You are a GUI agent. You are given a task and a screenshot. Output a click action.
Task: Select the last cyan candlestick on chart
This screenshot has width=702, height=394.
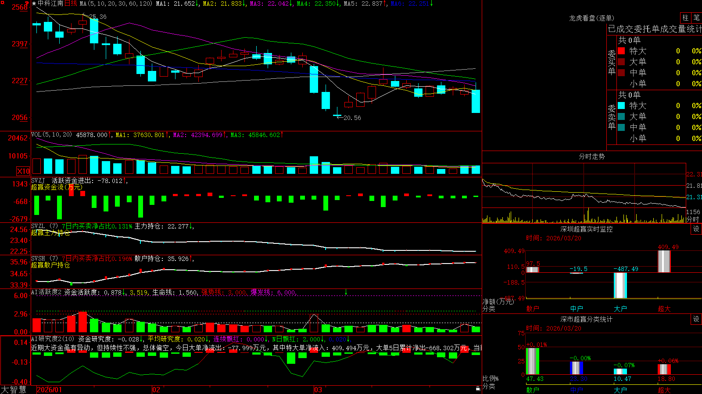(476, 101)
